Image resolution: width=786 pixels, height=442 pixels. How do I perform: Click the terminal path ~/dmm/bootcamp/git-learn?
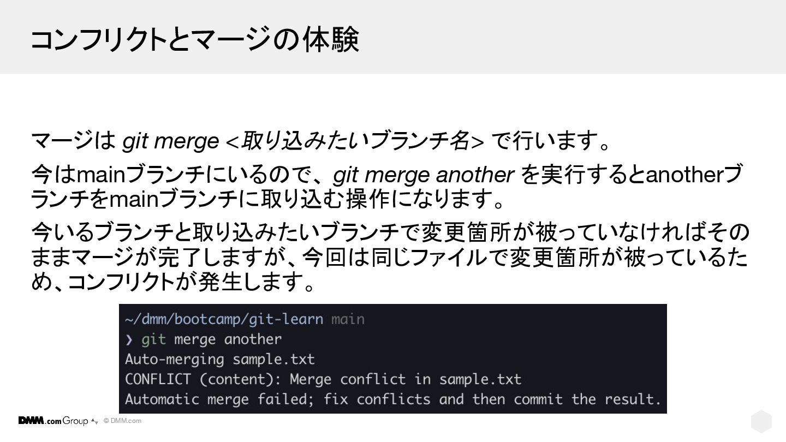coord(224,319)
